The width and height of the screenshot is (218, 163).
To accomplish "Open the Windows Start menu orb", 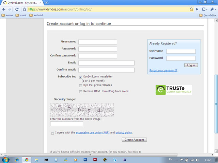I will point(5,160).
